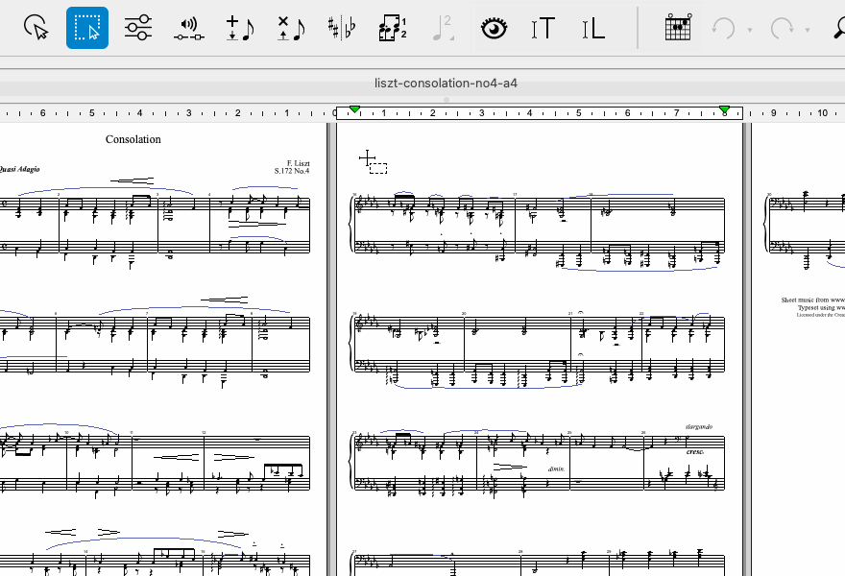Click the multiply note (x) tool
845x576 pixels.
click(x=290, y=28)
